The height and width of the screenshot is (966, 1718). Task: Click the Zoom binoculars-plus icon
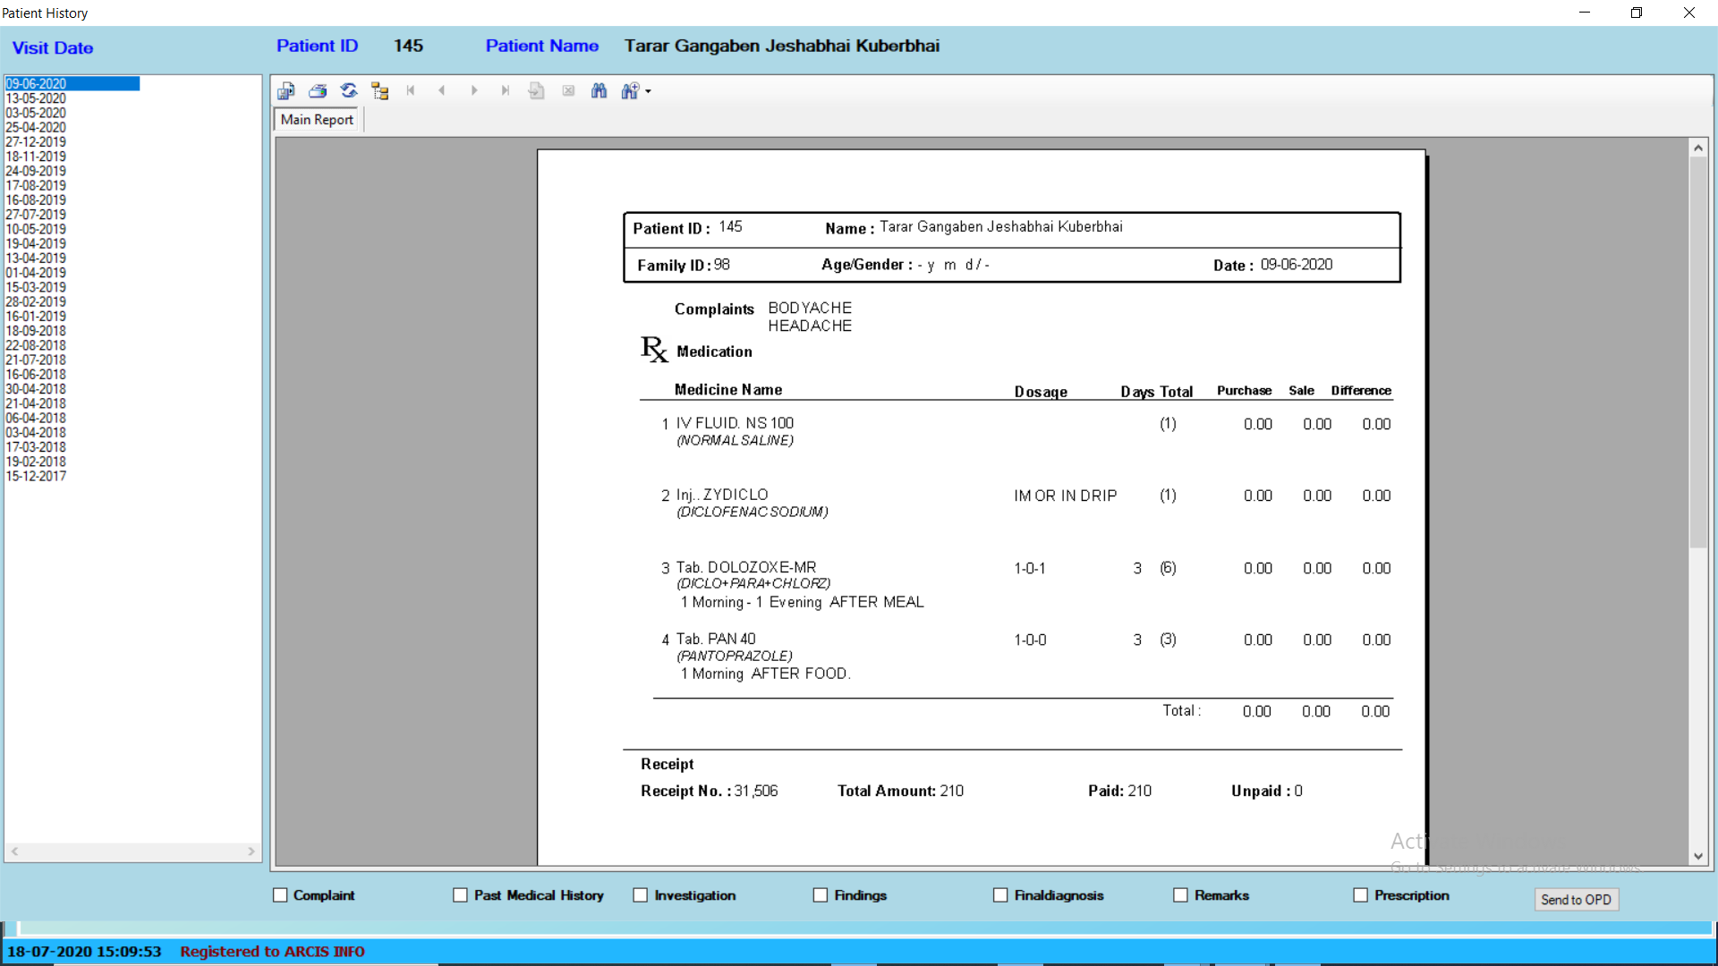630,90
